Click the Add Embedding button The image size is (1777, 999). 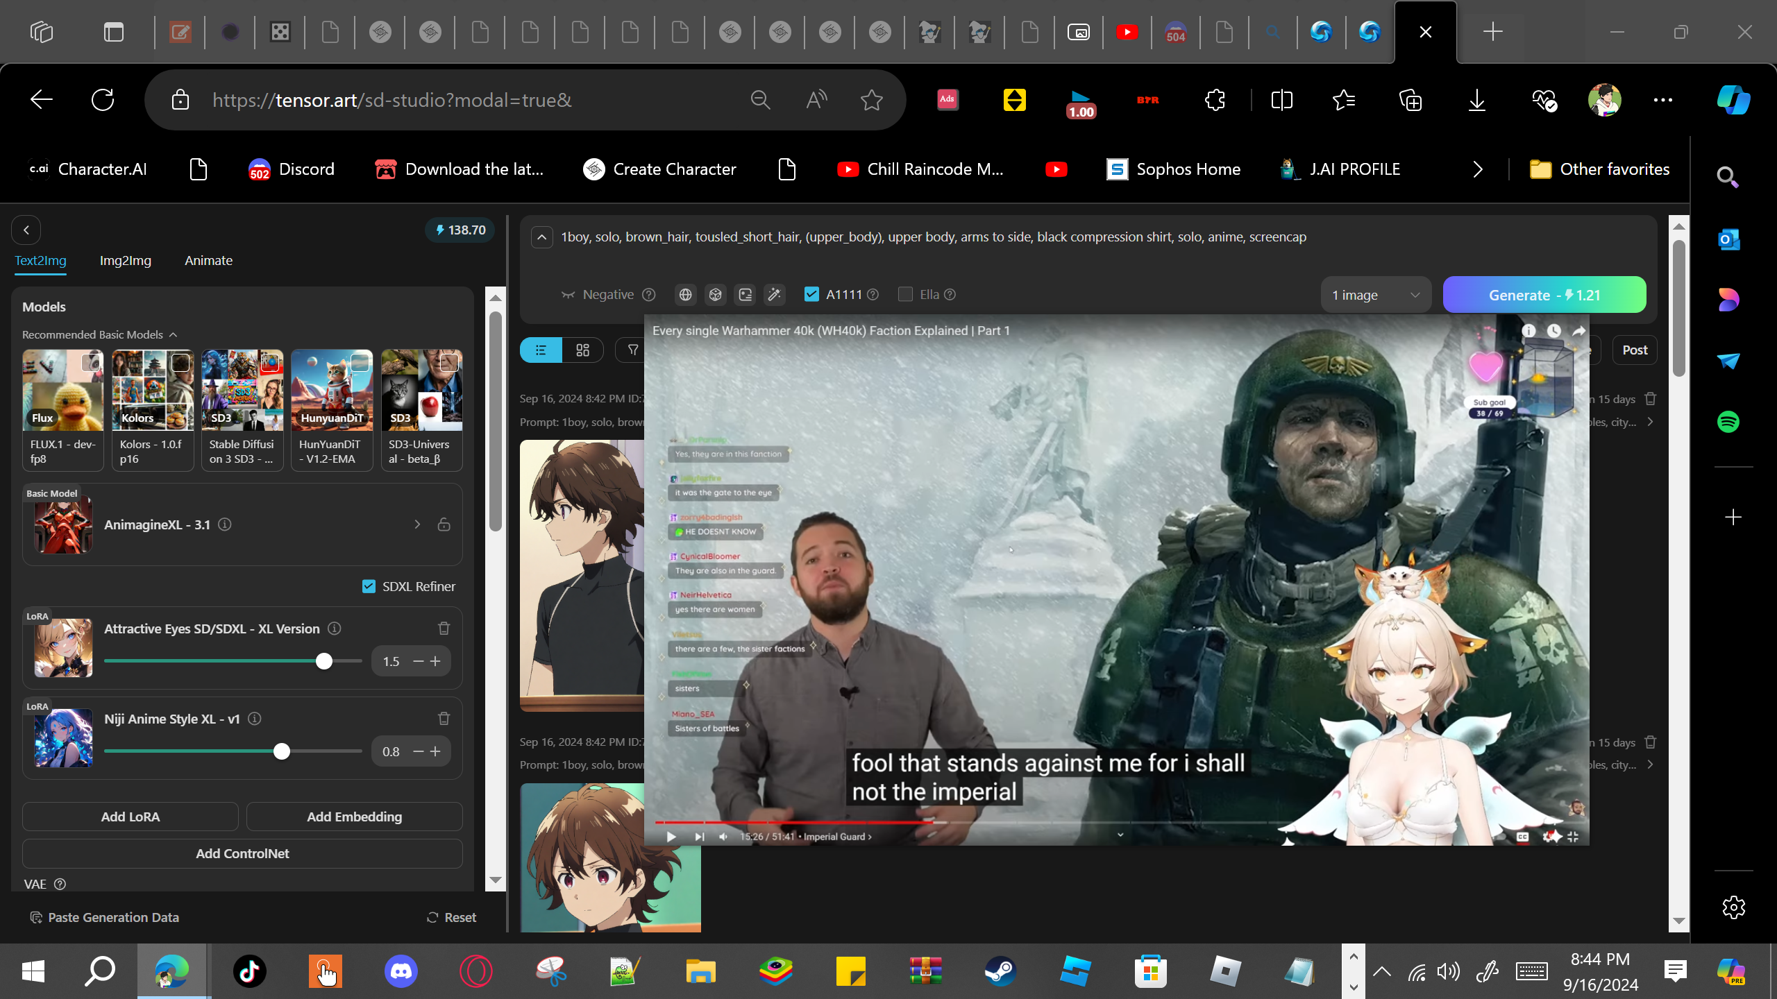(x=355, y=817)
